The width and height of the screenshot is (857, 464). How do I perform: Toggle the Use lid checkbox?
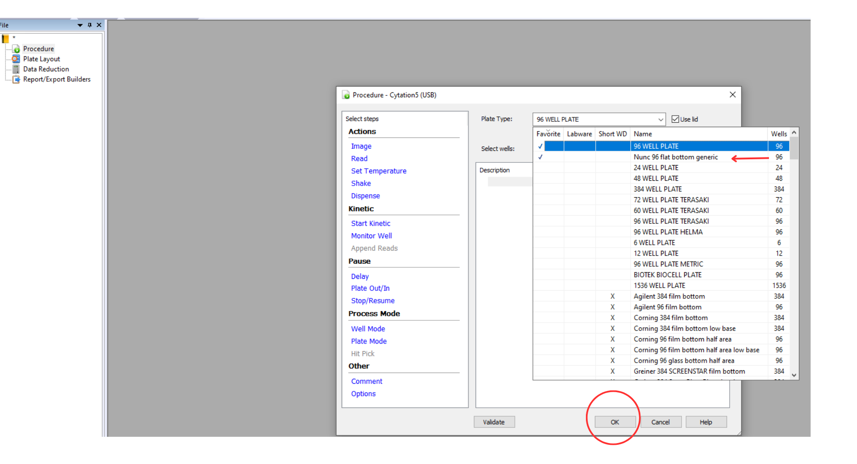tap(675, 119)
